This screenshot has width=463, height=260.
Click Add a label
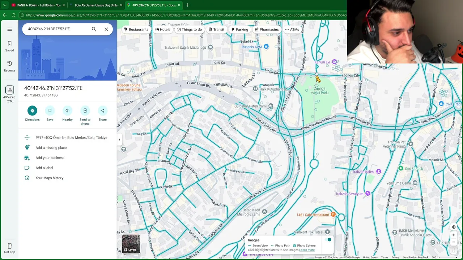(67, 168)
